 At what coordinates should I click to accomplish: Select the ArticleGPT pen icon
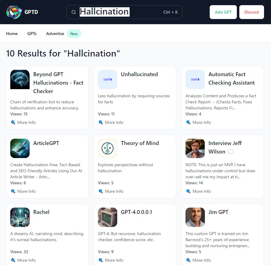(20, 148)
